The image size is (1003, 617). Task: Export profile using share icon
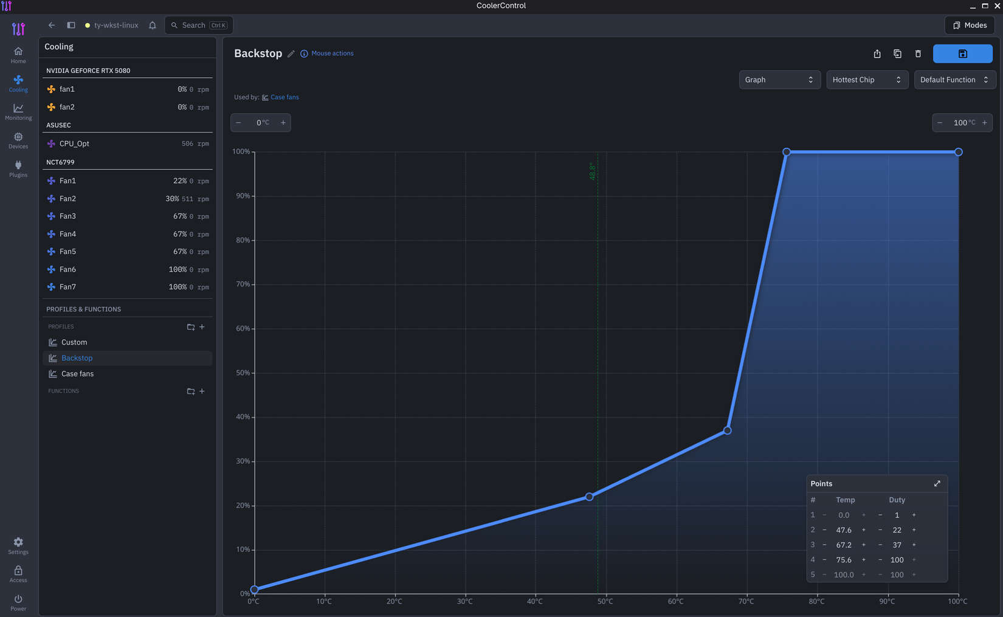(x=877, y=53)
